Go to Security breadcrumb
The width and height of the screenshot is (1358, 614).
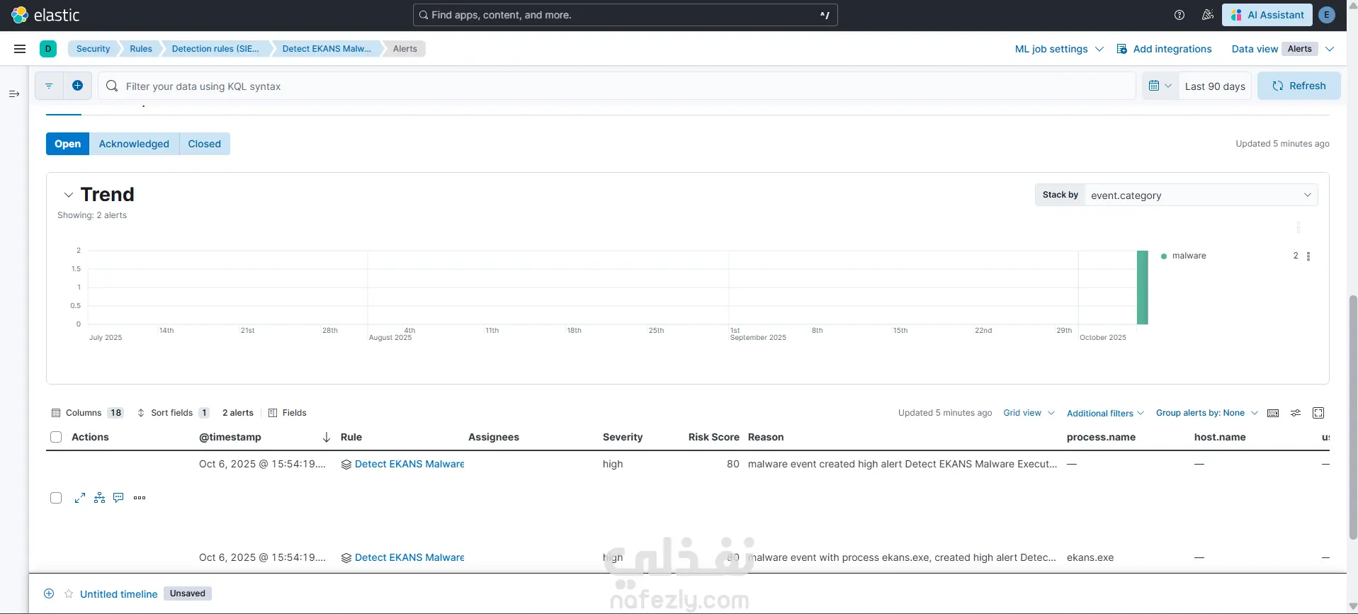click(93, 49)
